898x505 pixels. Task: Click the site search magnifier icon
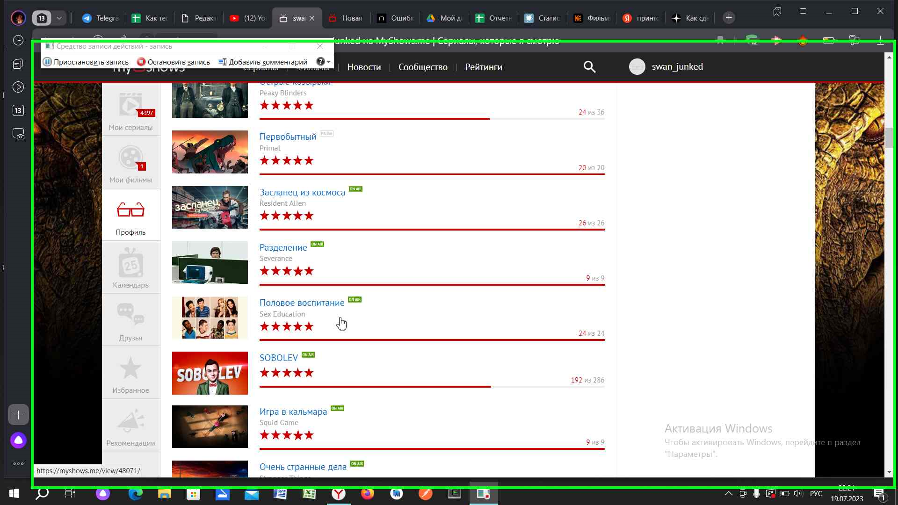point(589,67)
